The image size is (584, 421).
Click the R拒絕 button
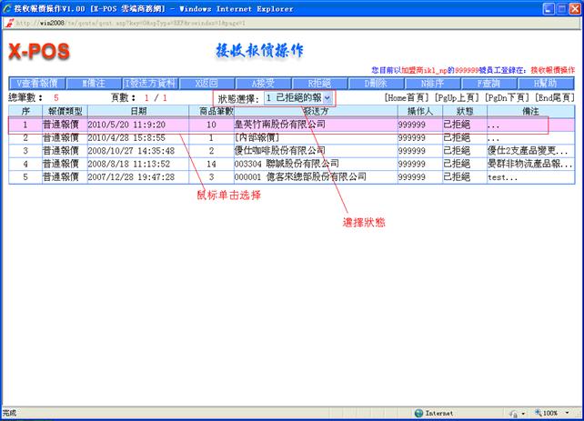tap(319, 83)
